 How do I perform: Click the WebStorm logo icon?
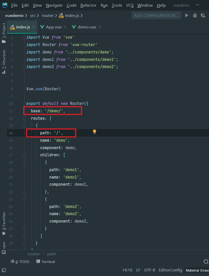[x=5, y=5]
